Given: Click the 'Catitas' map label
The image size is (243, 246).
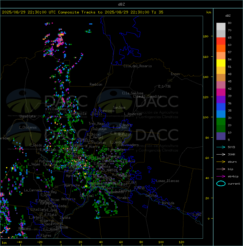Looking at the screenshot, I should pos(152,195).
